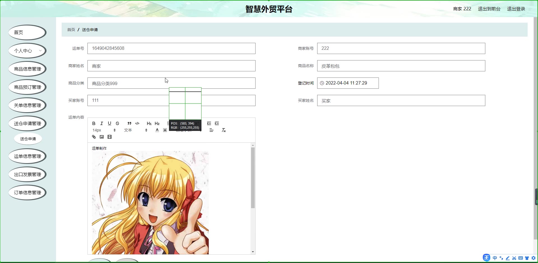Open IME handwriting pen tool

pyautogui.click(x=508, y=258)
